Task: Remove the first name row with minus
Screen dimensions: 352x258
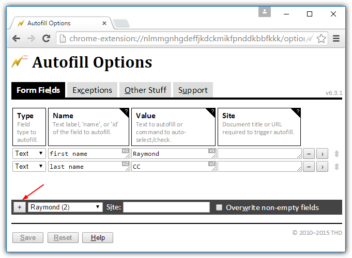Action: 308,154
